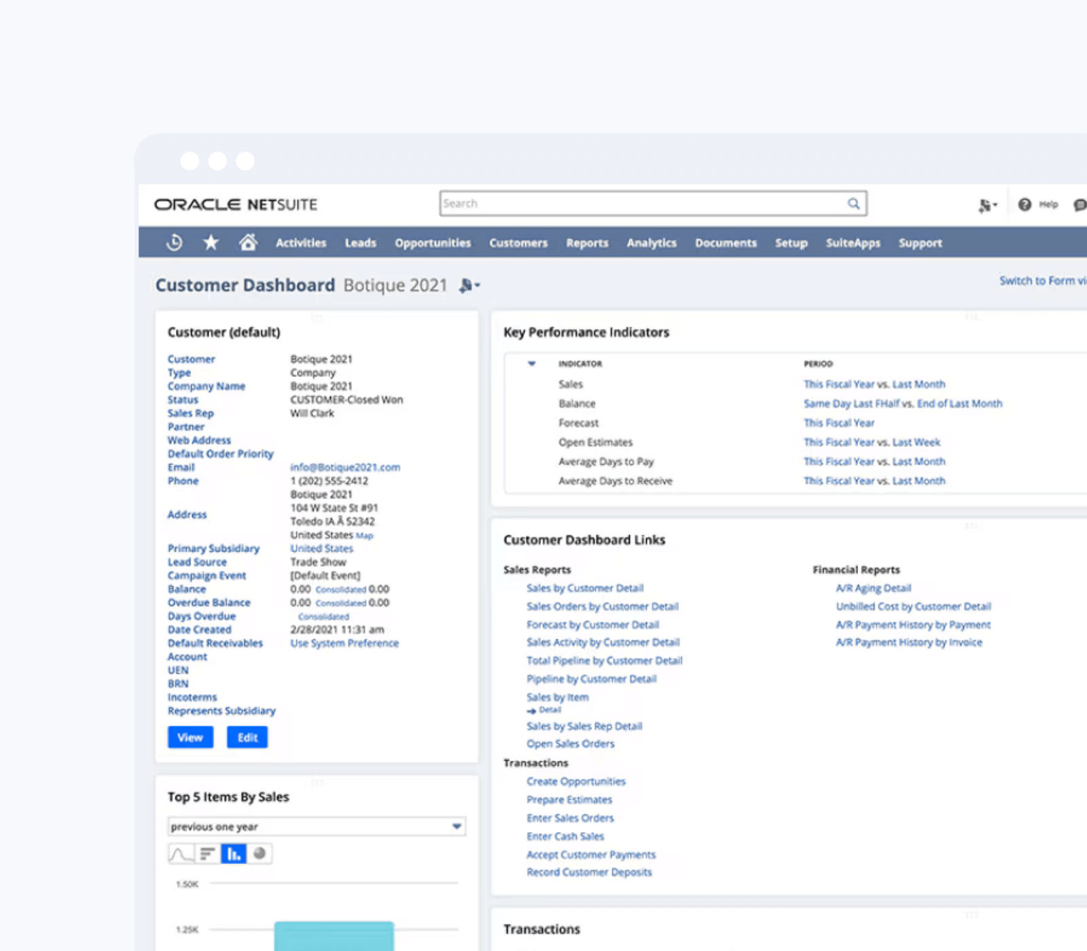Click Create Opportunities link
Screen dimensions: 1087x951
click(x=576, y=782)
